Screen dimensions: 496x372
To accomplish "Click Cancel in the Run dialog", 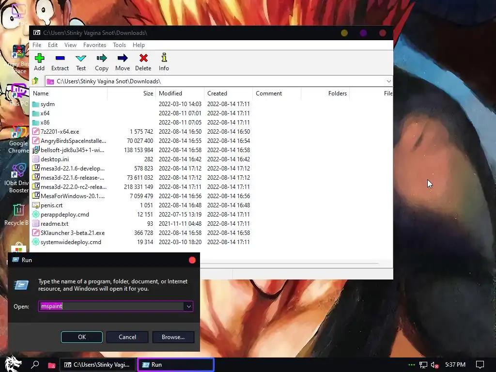I will 127,337.
